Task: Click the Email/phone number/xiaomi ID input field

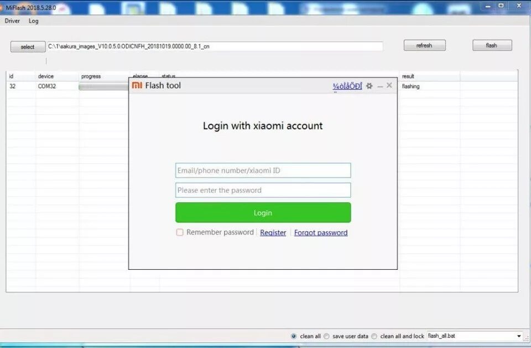Action: [x=263, y=170]
